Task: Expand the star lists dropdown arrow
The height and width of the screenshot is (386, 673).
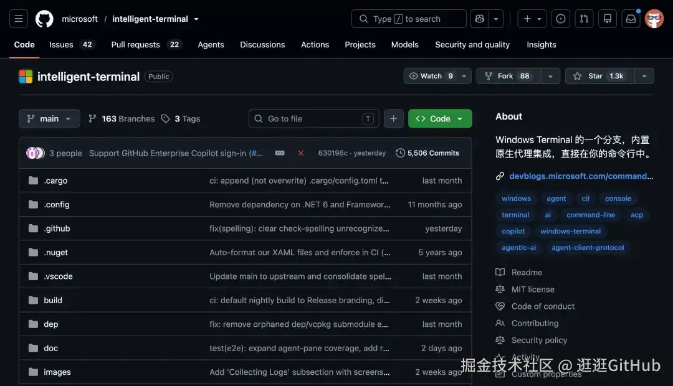Action: pos(644,76)
